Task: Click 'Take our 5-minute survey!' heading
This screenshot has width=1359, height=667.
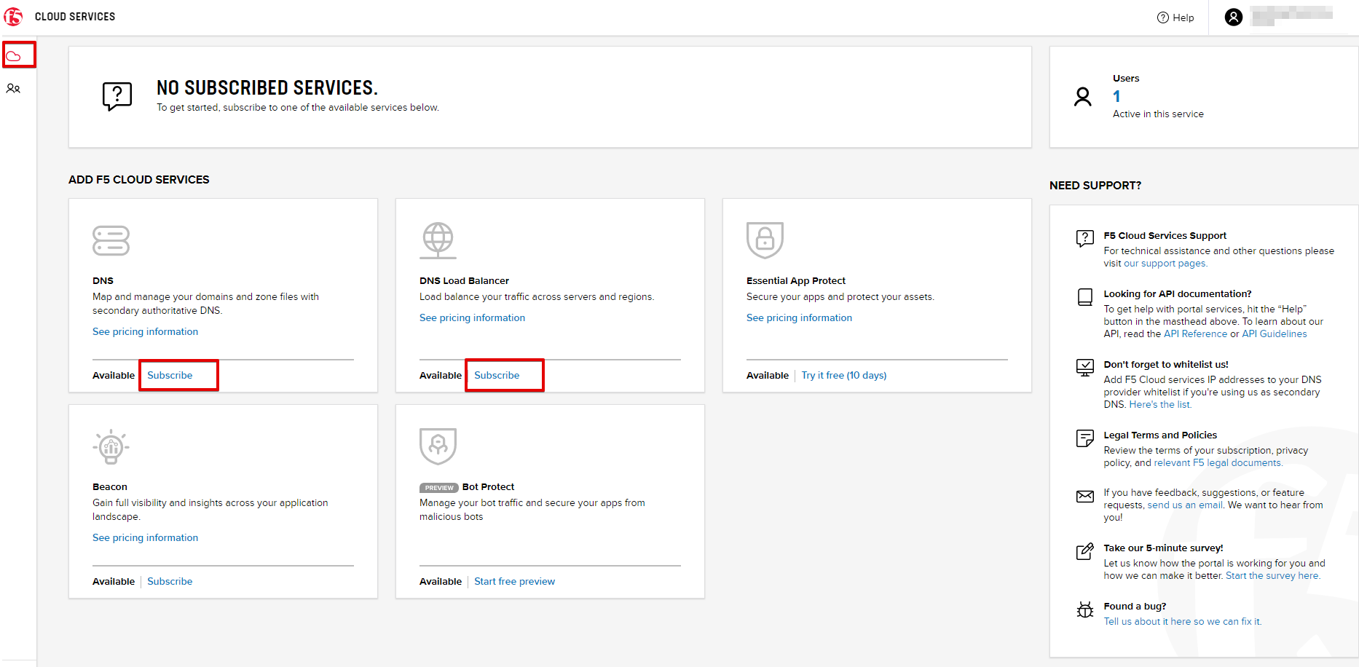Action: coord(1163,548)
